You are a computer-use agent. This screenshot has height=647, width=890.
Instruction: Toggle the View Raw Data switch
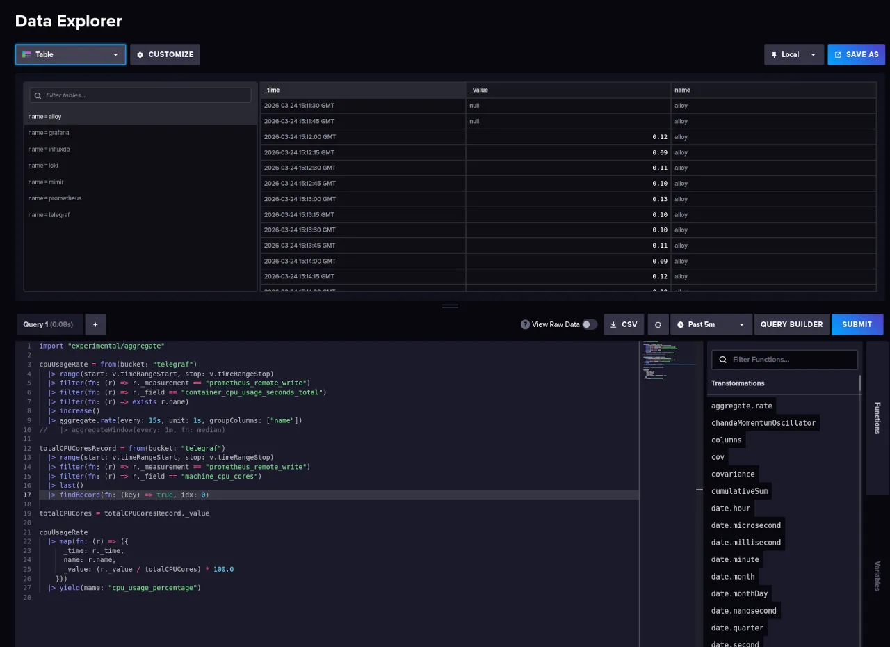[589, 324]
